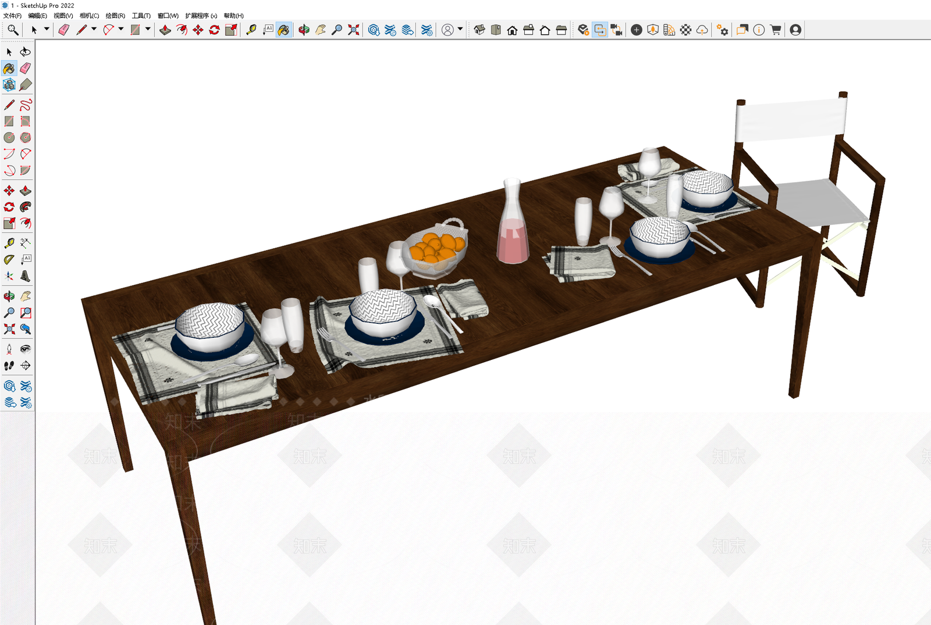Viewport: 931px width, 625px height.
Task: Switch to Top view
Action: [496, 30]
